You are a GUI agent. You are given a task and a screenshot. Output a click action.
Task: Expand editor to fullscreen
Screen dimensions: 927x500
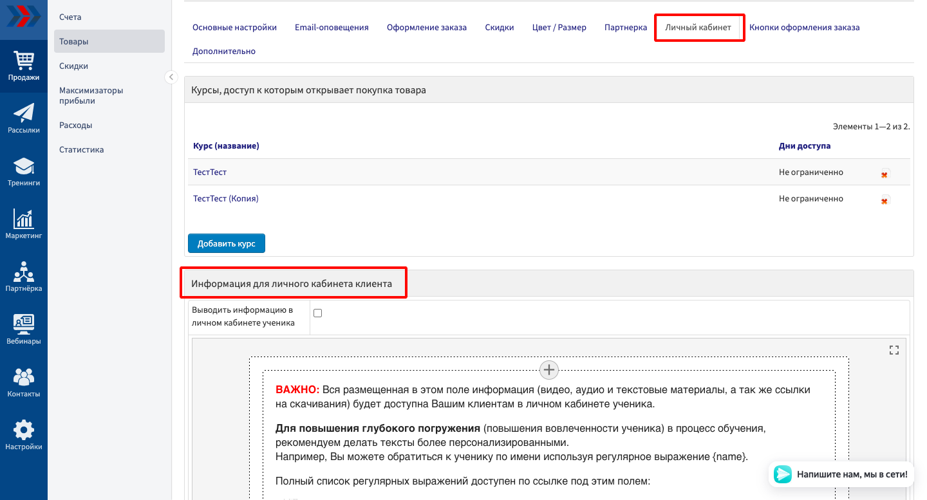point(894,350)
